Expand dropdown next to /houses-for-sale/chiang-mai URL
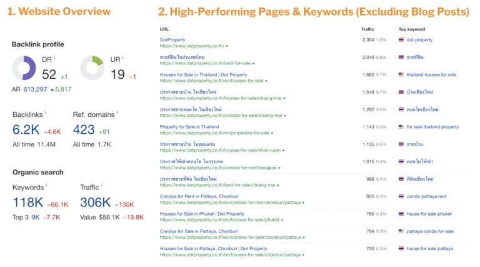Image resolution: width=480 pixels, height=267 pixels. [x=284, y=99]
